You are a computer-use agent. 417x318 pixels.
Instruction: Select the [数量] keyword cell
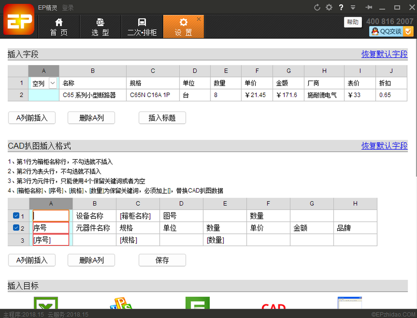click(x=225, y=240)
